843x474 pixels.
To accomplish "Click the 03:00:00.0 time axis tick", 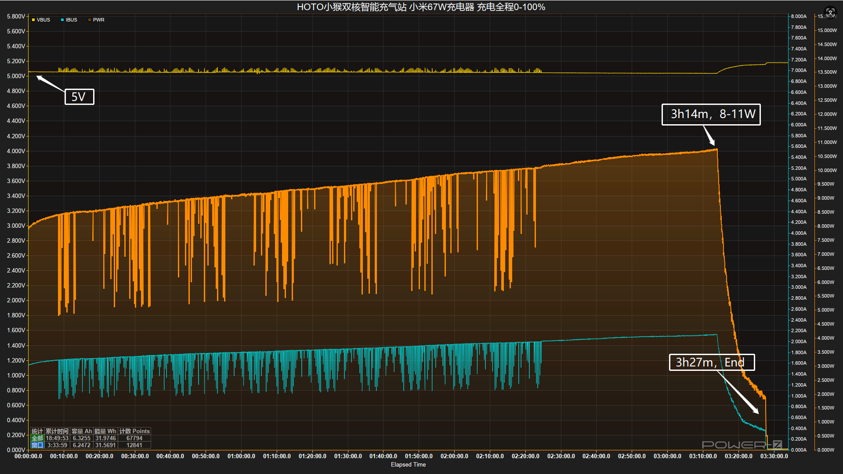I will point(667,456).
